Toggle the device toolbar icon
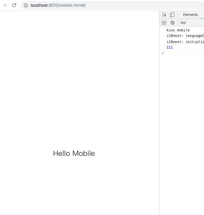Viewport: 204px width, 215px height. [172, 15]
